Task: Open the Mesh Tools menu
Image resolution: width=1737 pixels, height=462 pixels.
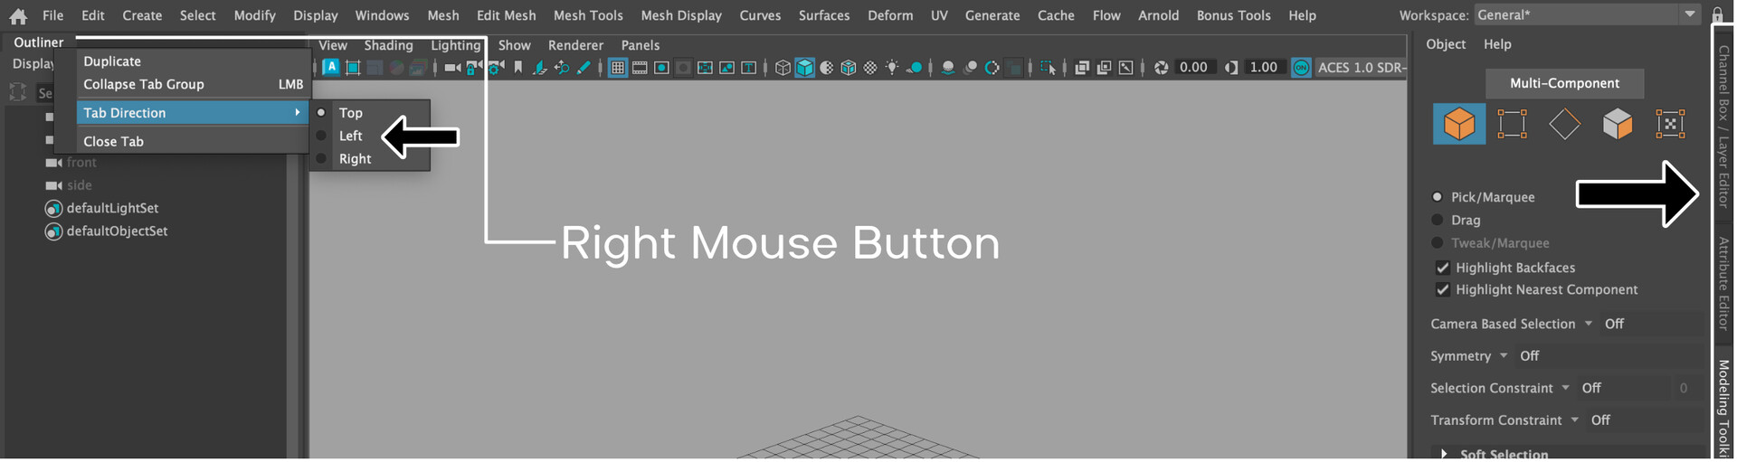Action: click(x=588, y=15)
